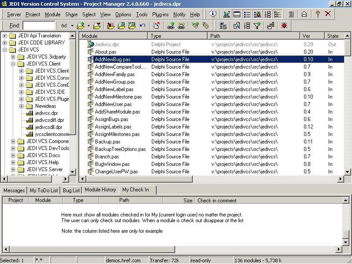Screen dimensions: 352x264
Task: Click the envelope mail icon
Action: 304,14
